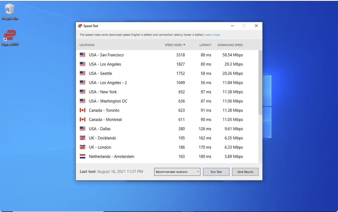The width and height of the screenshot is (338, 212).
Task: Select the USA - Seattle location name
Action: (101, 73)
